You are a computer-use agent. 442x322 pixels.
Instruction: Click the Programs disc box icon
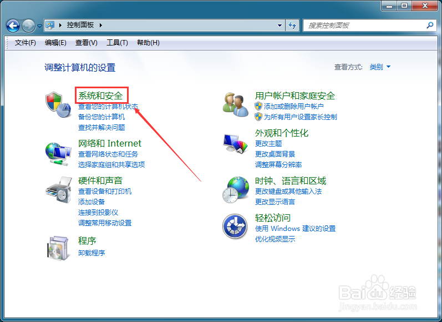coord(58,248)
